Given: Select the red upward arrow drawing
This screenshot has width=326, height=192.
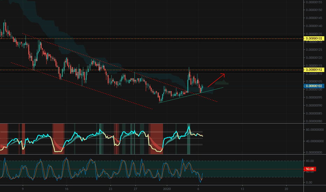Looking at the screenshot, I should (216, 81).
